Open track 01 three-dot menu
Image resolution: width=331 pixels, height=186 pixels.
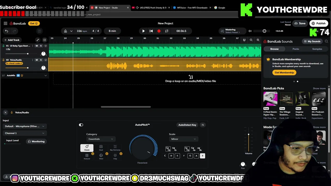32,46
